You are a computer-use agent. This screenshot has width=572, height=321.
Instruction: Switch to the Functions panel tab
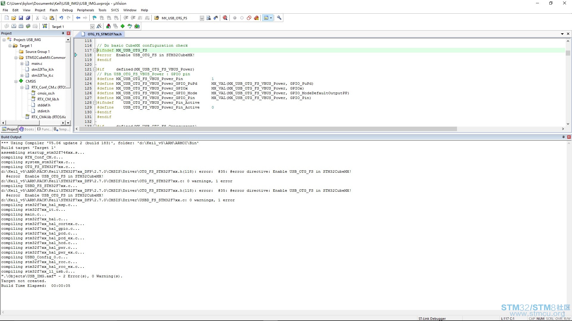pyautogui.click(x=44, y=129)
